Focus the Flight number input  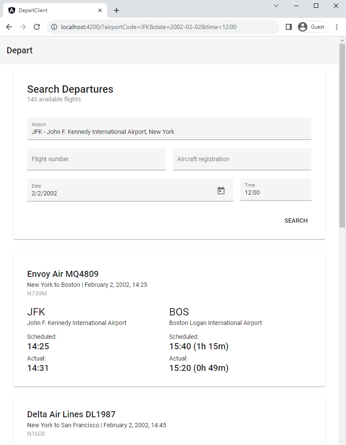point(96,159)
